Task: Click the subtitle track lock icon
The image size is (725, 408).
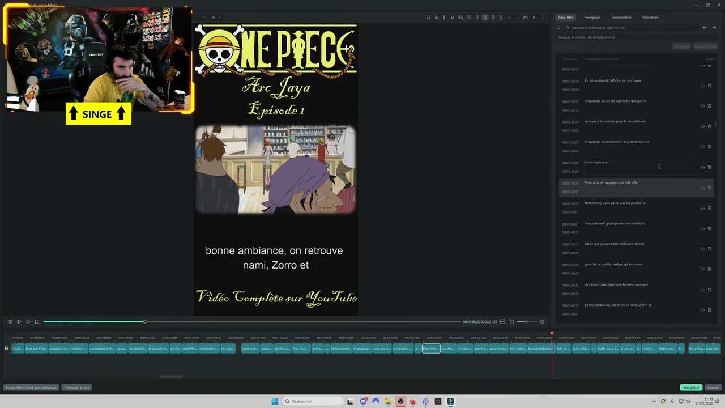Action: (x=6, y=348)
